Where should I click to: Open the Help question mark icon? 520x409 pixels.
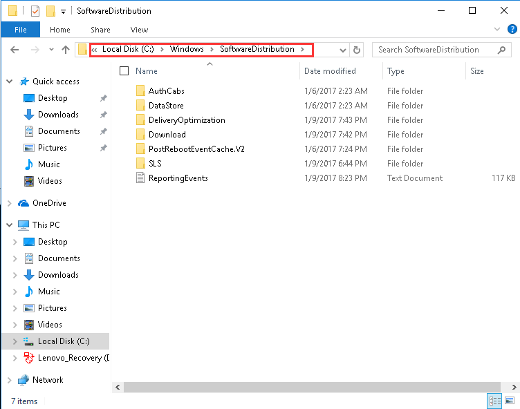tap(512, 29)
